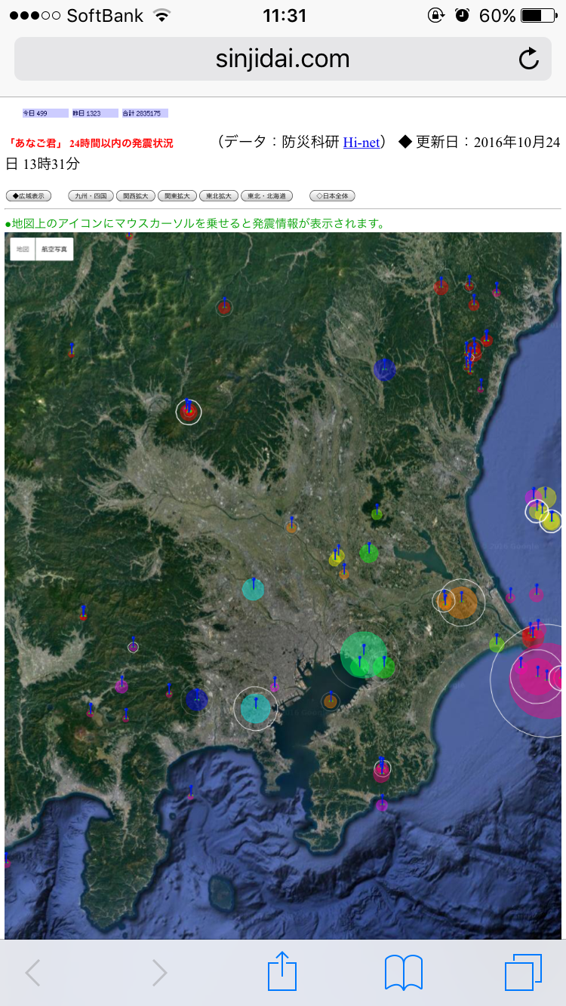Viewport: 566px width, 1006px height.
Task: Switch map to 航空写真 satellite view
Action: [x=54, y=249]
